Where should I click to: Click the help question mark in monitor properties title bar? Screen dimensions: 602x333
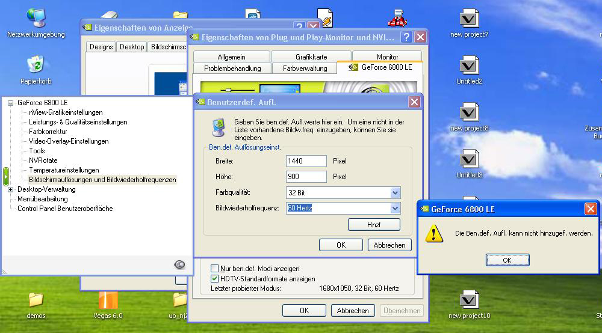[406, 37]
